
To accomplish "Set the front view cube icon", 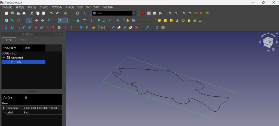I will pyautogui.click(x=79, y=21).
